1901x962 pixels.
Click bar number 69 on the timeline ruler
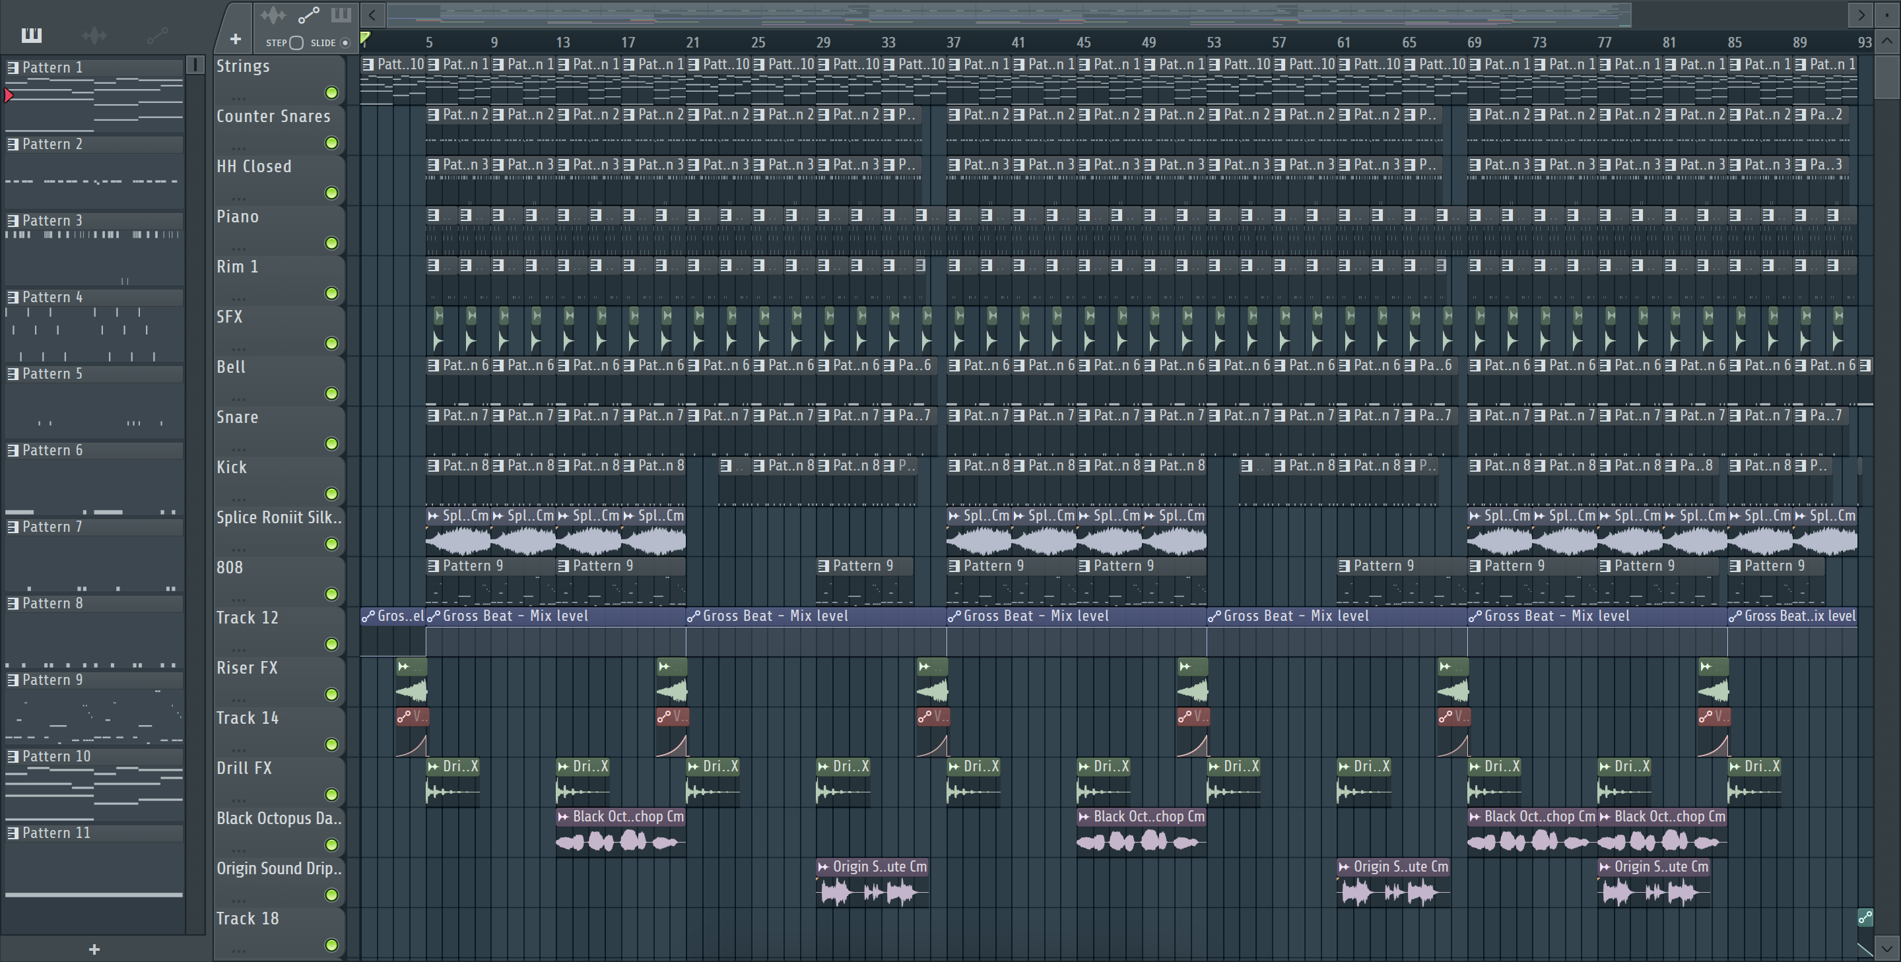click(x=1474, y=43)
